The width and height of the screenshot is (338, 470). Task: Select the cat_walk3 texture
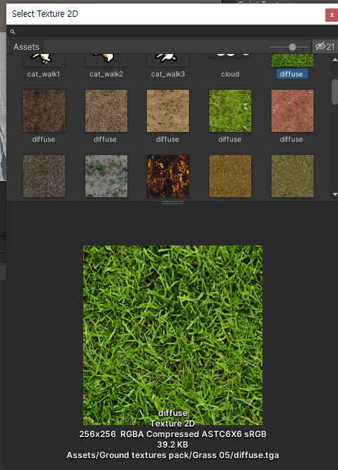point(168,67)
